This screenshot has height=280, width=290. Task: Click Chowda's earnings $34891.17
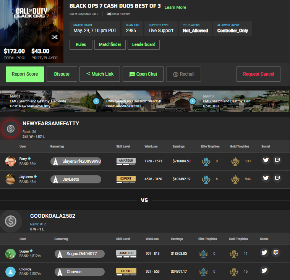179,272
